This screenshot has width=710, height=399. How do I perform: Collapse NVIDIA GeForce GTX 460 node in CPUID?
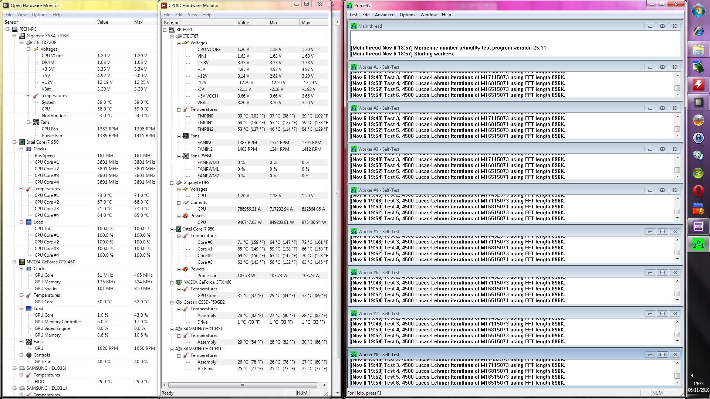pyautogui.click(x=172, y=282)
